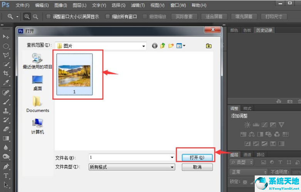The image size is (301, 192).
Task: Select the Move tool
Action: [x=6, y=36]
